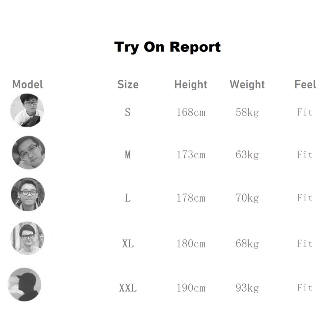Screen dimensions: 333x333
Task: Click the Weight column header
Action: [x=247, y=84]
